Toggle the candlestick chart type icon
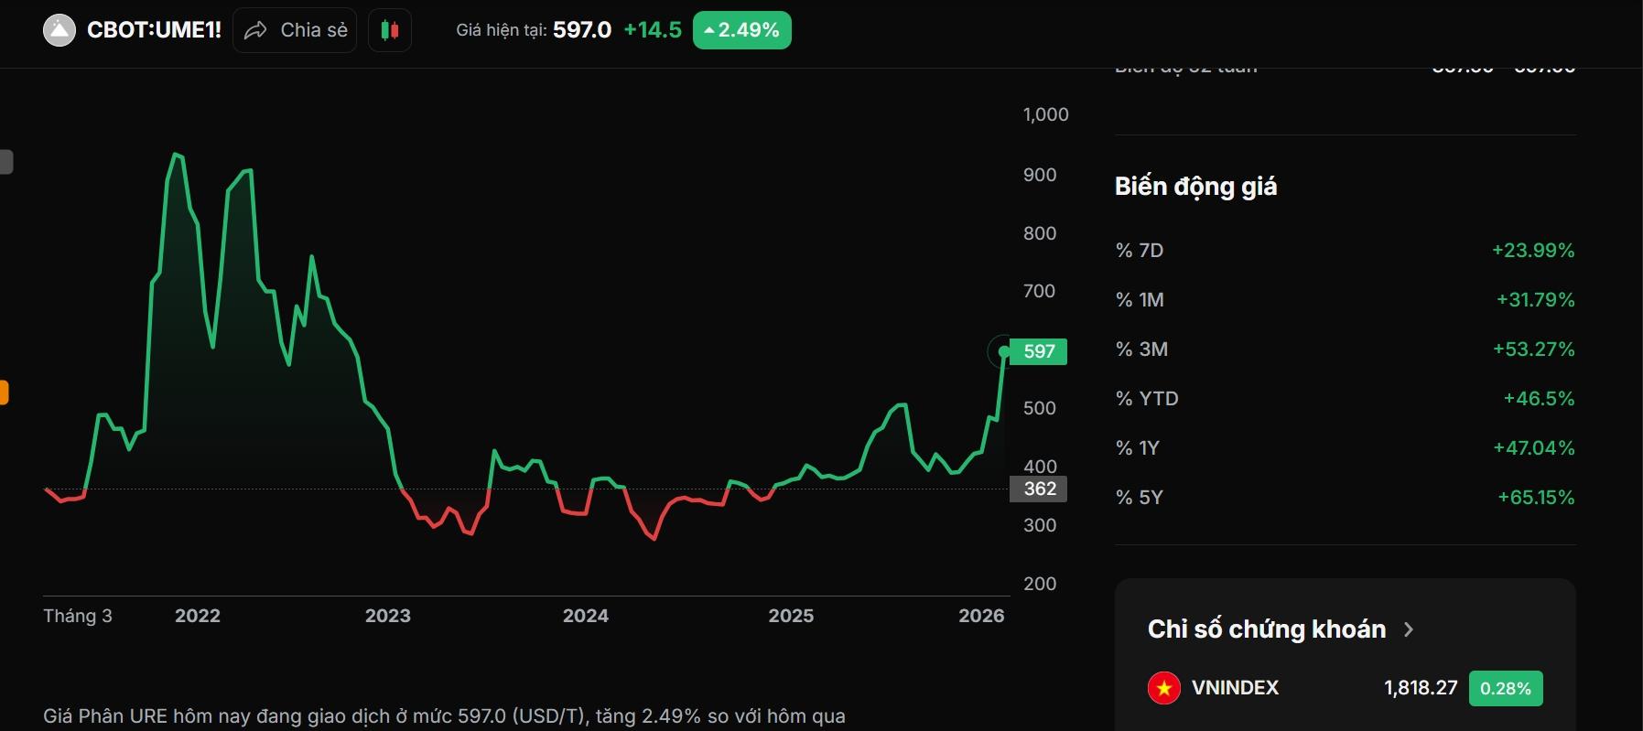The width and height of the screenshot is (1643, 731). 389,30
